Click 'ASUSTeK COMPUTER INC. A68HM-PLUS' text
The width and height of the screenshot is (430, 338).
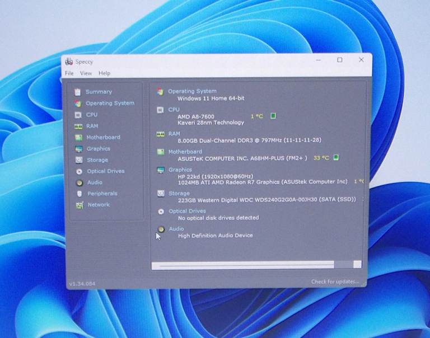pos(242,158)
